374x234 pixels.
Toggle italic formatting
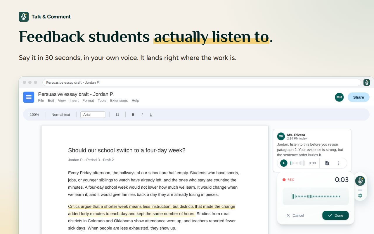pyautogui.click(x=142, y=115)
